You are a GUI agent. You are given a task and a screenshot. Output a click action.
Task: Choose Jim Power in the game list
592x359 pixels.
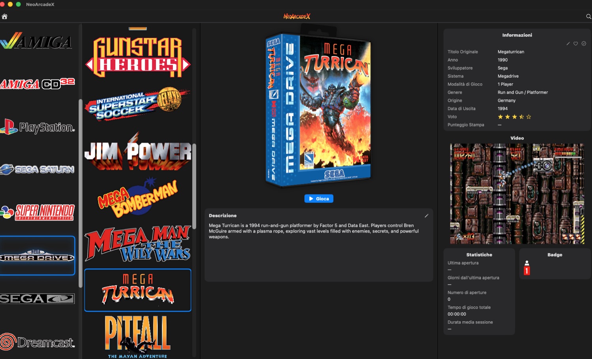click(x=138, y=152)
